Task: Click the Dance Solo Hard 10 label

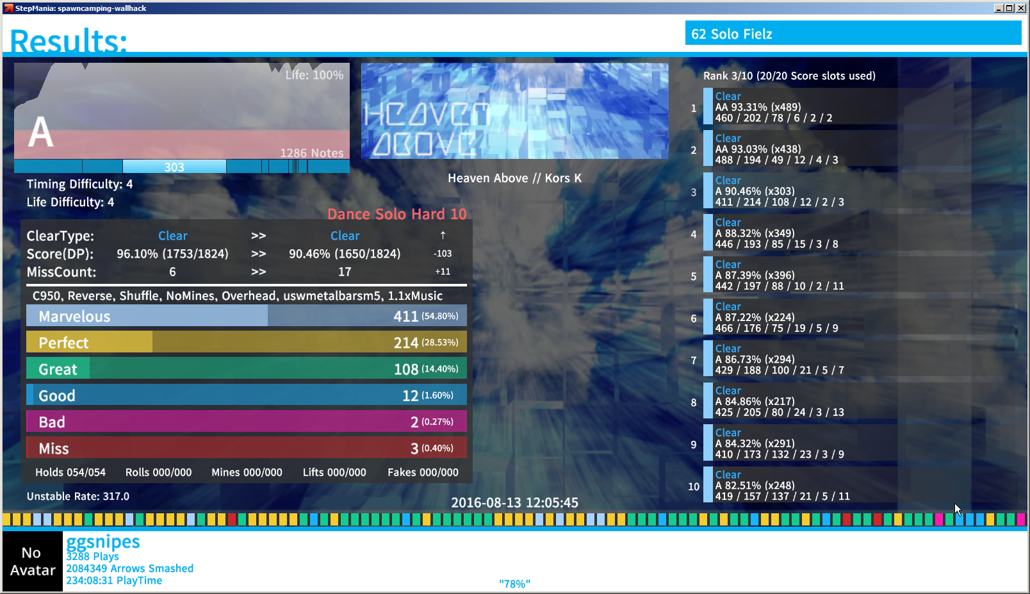Action: point(396,214)
